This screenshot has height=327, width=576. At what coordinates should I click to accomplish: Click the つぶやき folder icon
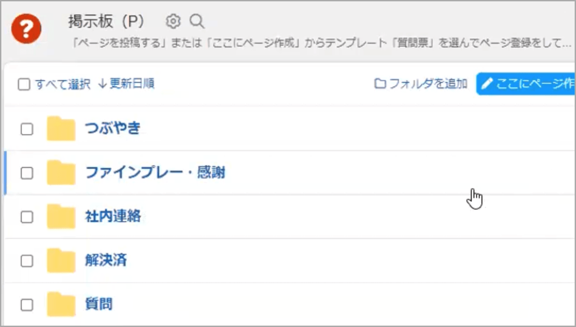click(61, 128)
